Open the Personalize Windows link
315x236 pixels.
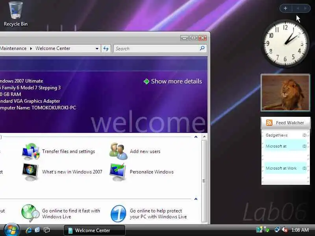coord(152,172)
